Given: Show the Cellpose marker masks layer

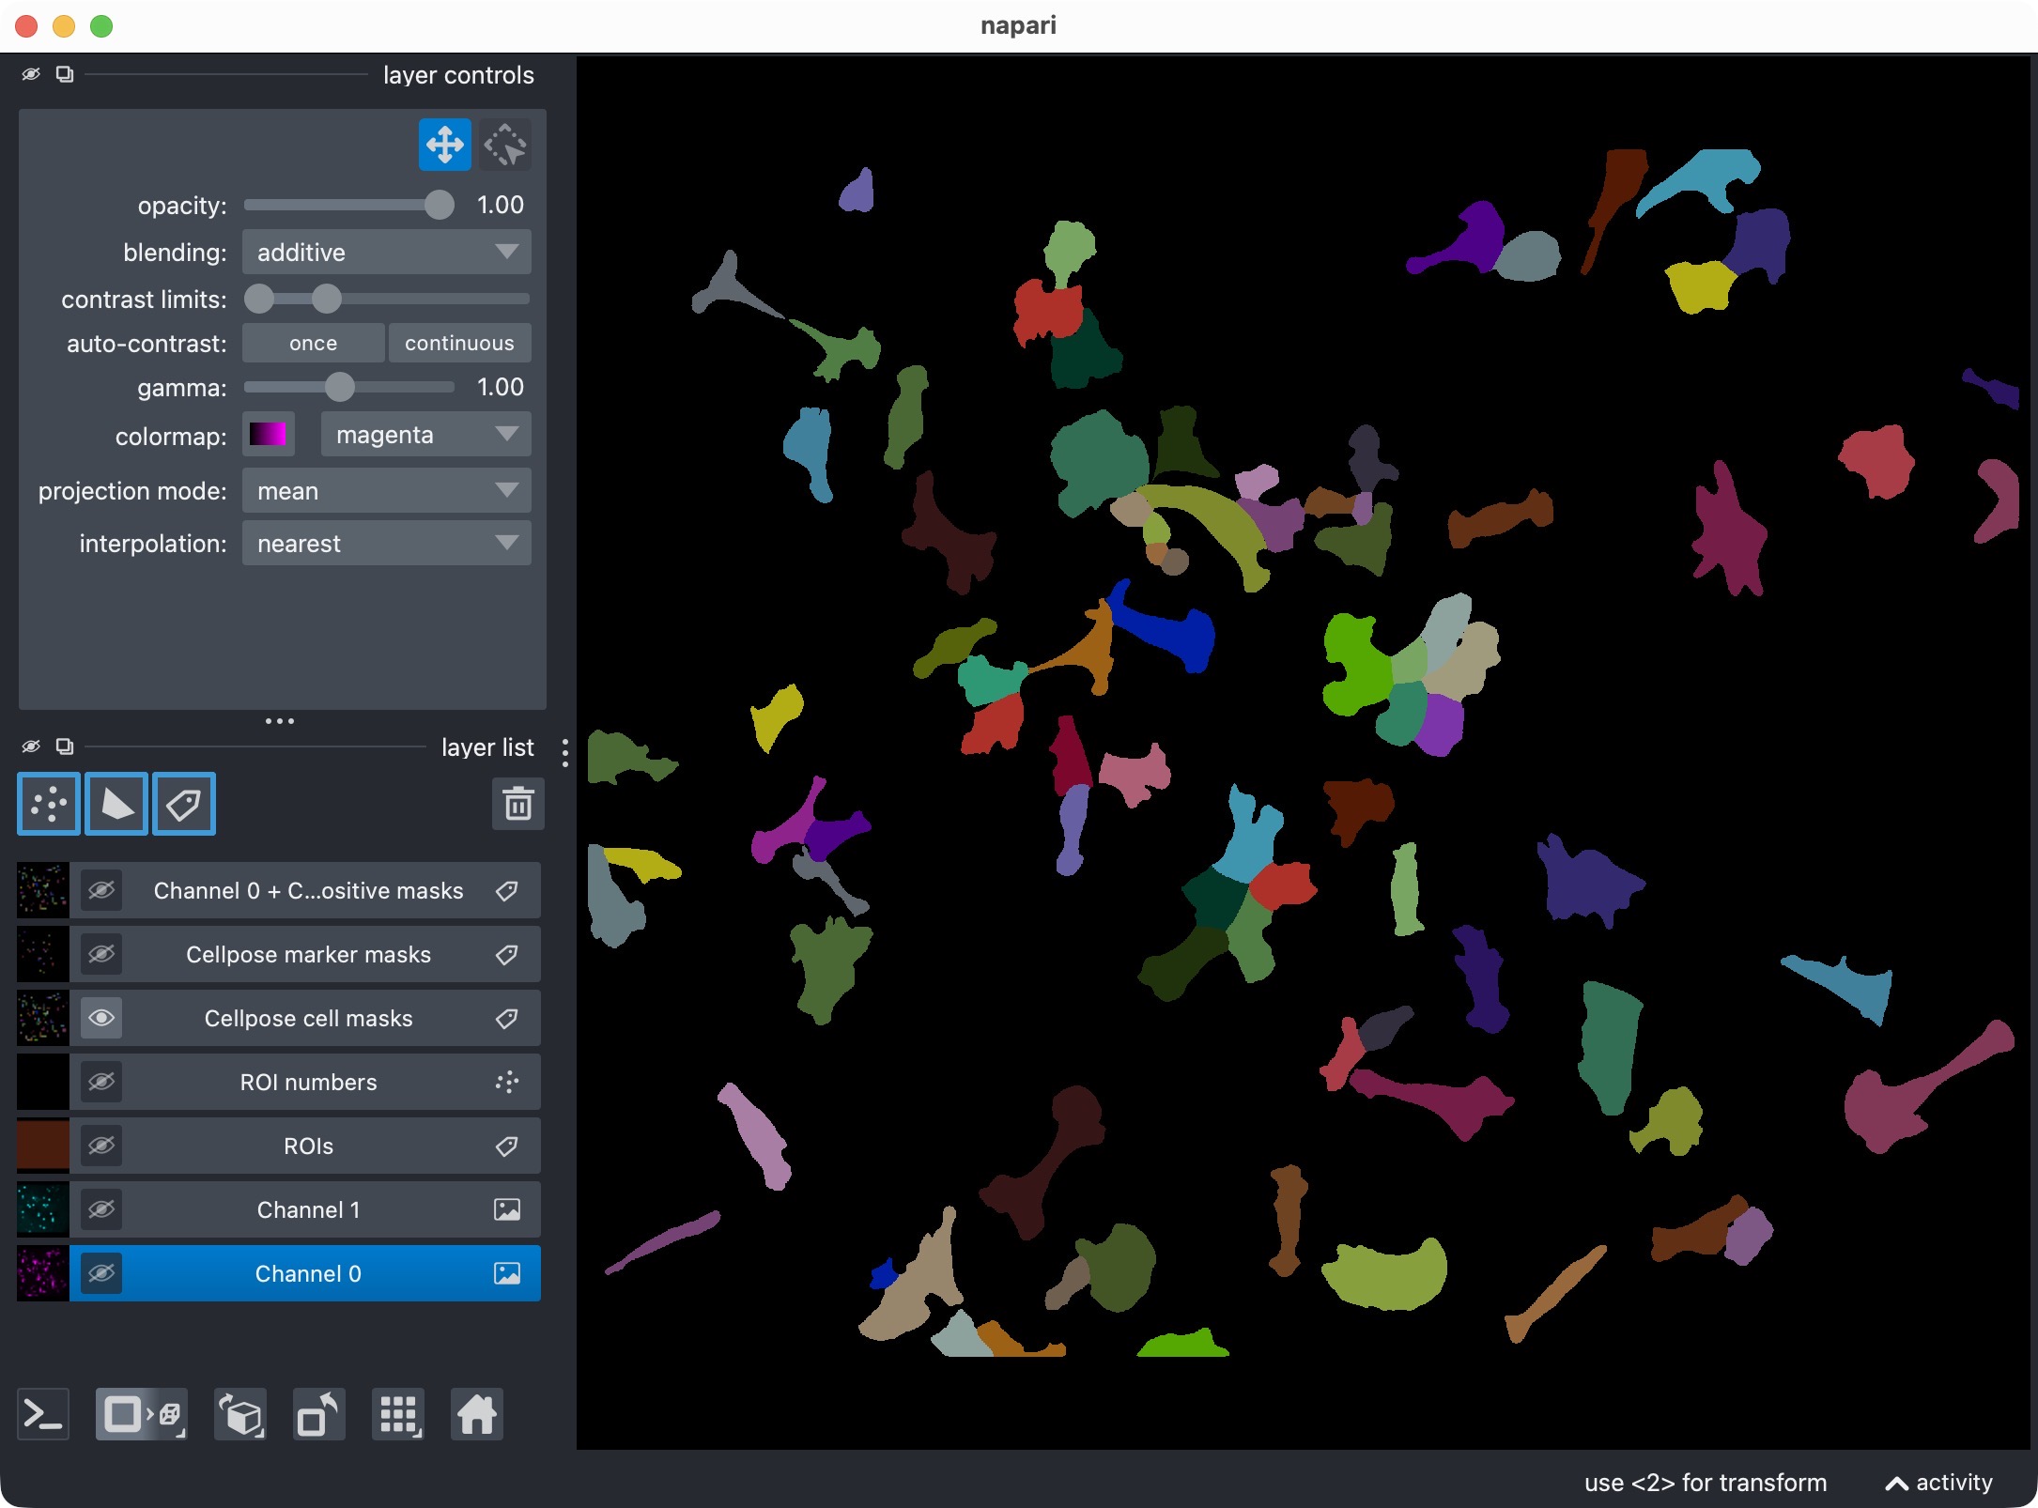Looking at the screenshot, I should (x=101, y=954).
